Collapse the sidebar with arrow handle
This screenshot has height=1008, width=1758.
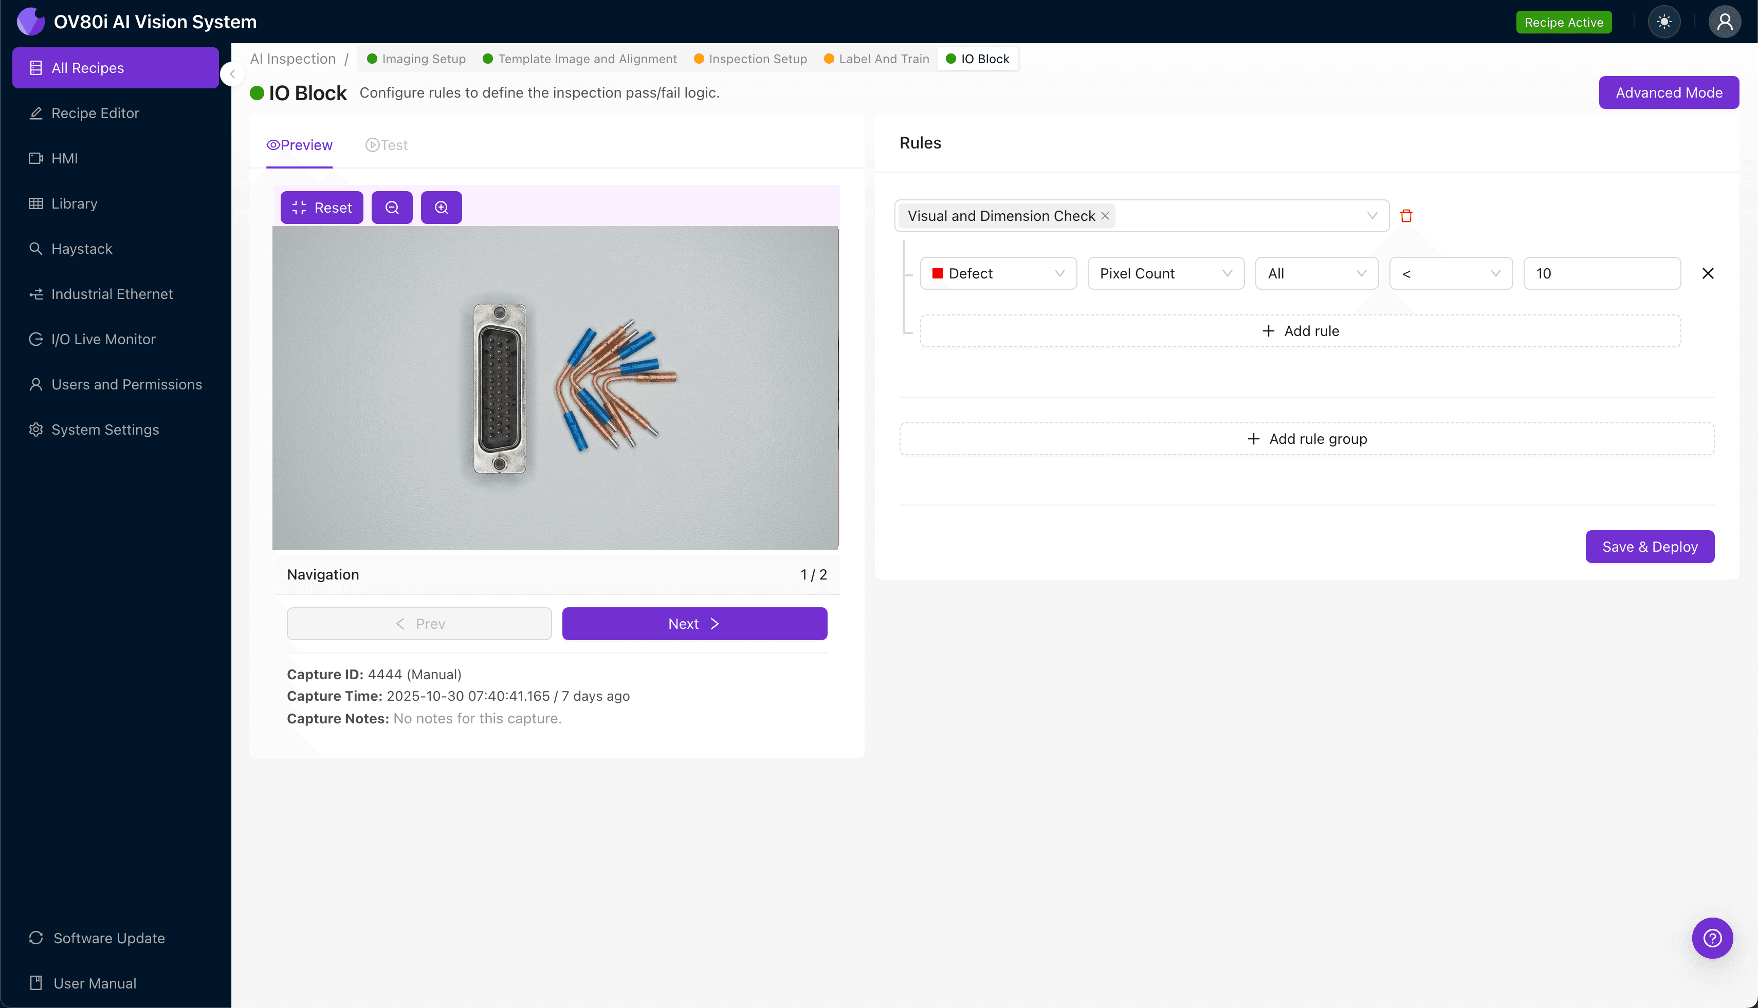233,74
